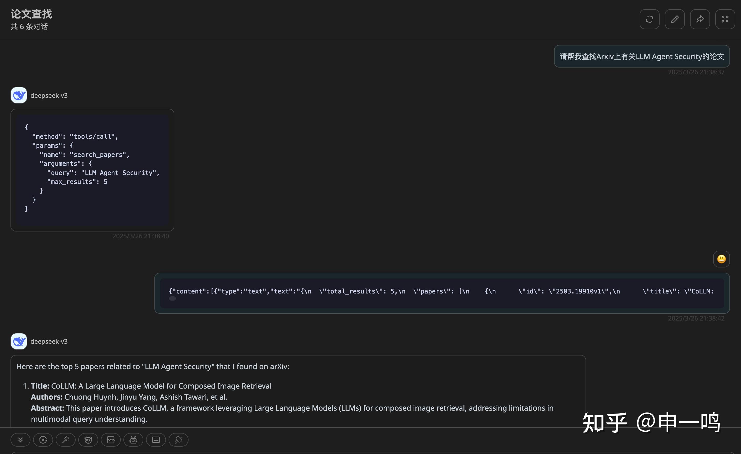
Task: Click the torn image icon in bottom toolbar
Action: [x=111, y=440]
